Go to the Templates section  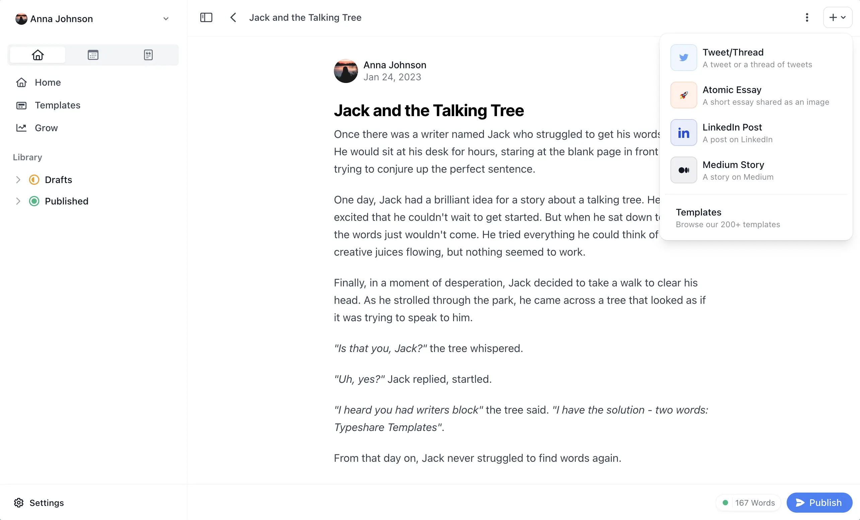(x=57, y=105)
